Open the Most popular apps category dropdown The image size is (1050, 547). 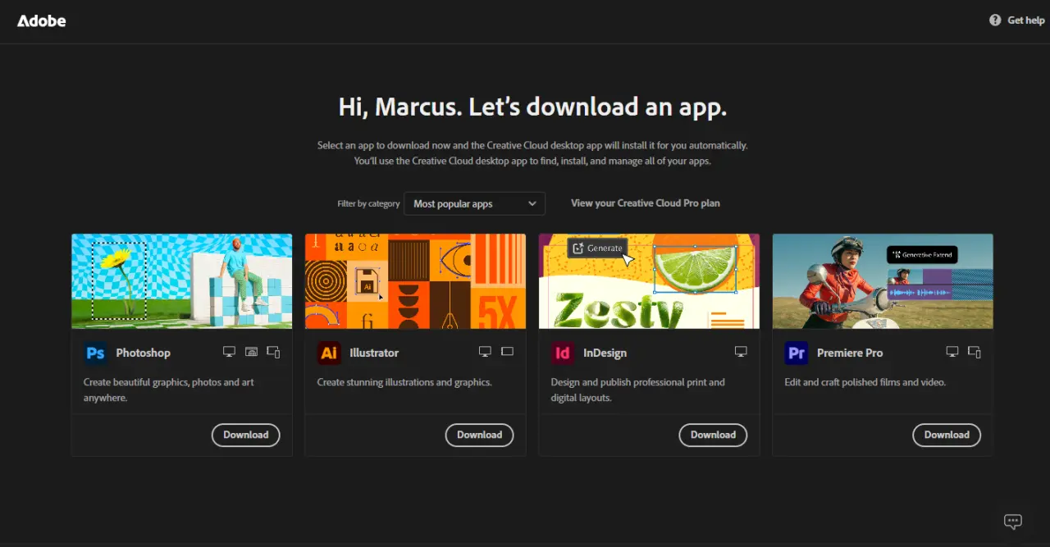[x=474, y=203]
